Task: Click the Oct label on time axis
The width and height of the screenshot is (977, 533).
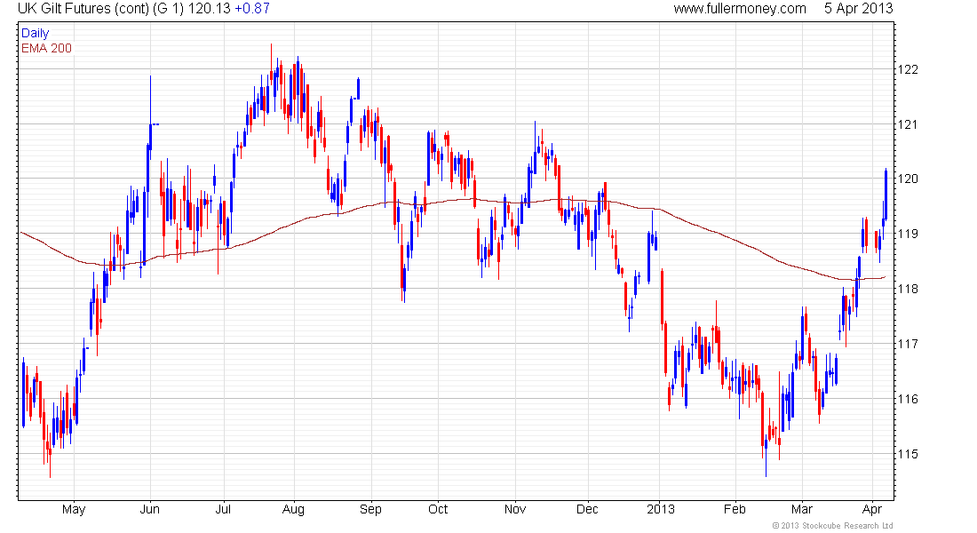Action: pos(438,509)
